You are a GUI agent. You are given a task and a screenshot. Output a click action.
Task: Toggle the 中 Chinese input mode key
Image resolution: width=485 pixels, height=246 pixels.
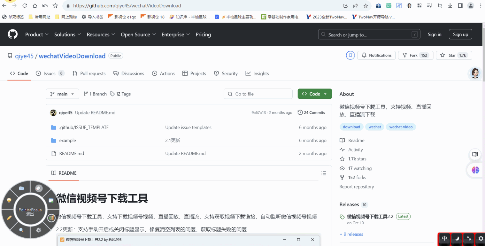point(444,239)
